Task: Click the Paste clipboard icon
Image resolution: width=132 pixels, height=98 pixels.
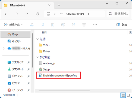Action: pos(53,24)
